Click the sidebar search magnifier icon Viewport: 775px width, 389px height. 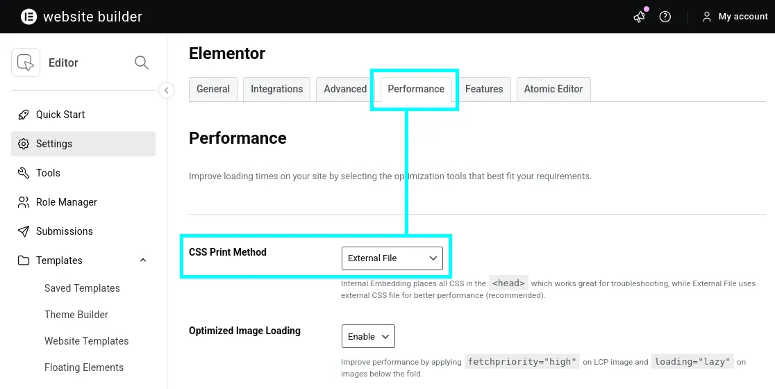coord(142,63)
